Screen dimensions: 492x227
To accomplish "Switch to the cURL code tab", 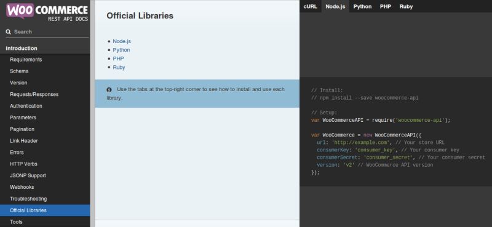I will (311, 6).
